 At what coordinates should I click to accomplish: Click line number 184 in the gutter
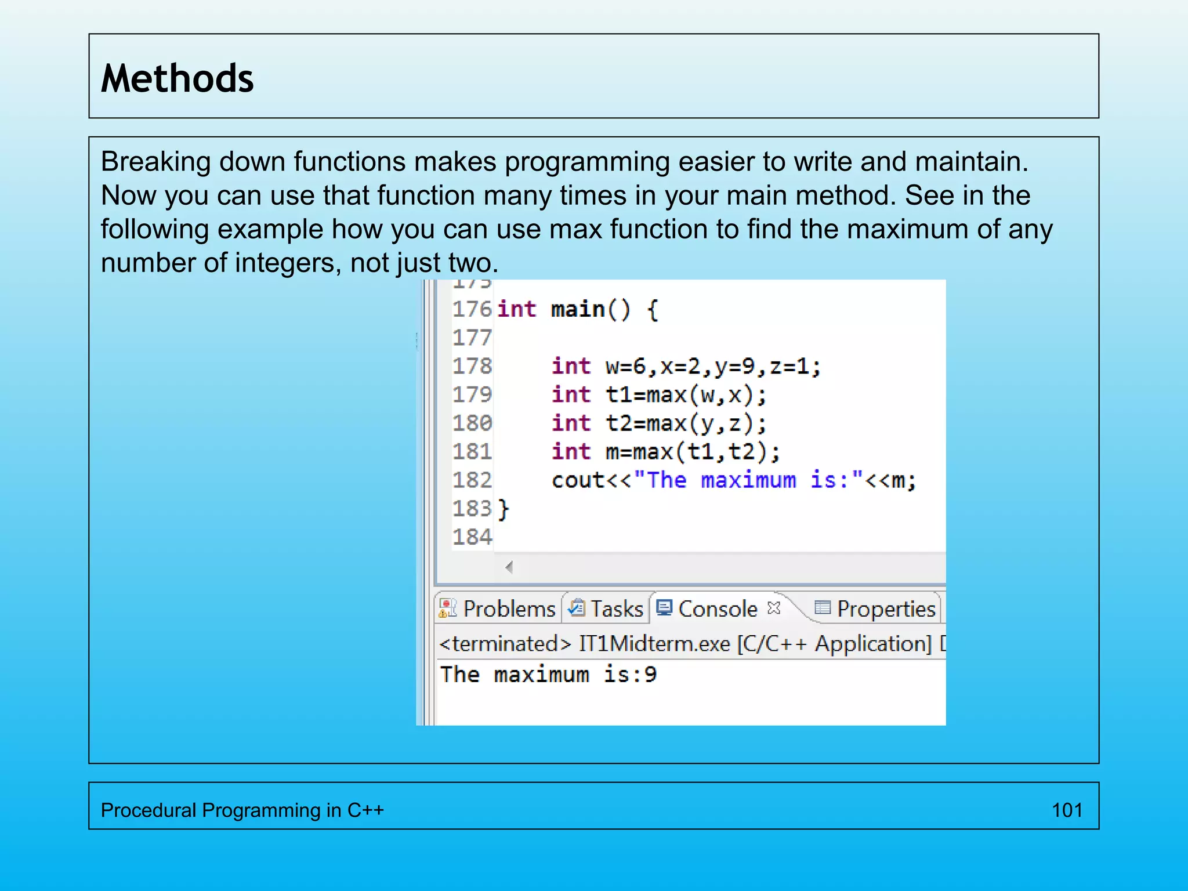(472, 537)
